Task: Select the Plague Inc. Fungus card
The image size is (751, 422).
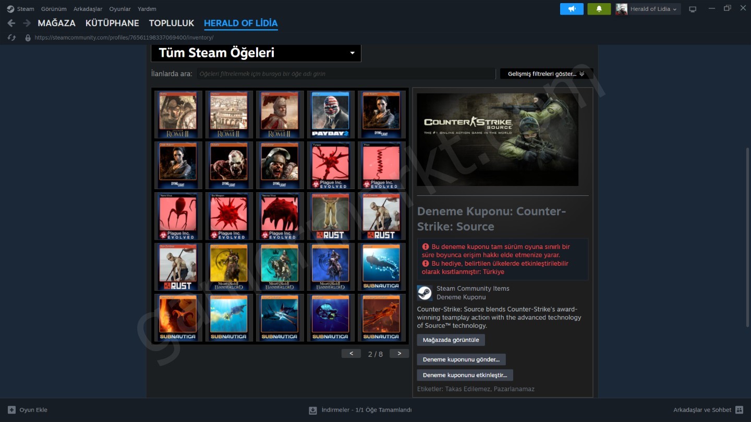Action: pos(331,166)
